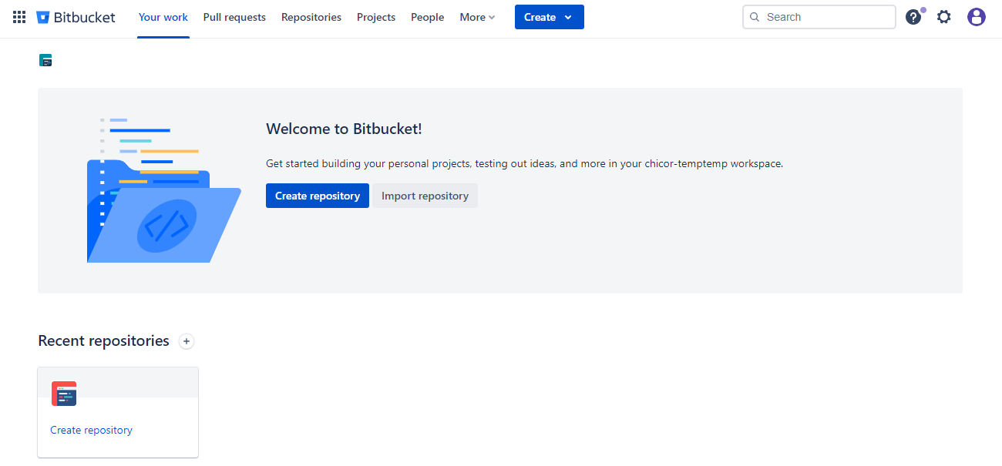Open the Repositories navigation item
The image size is (1002, 466).
311,17
